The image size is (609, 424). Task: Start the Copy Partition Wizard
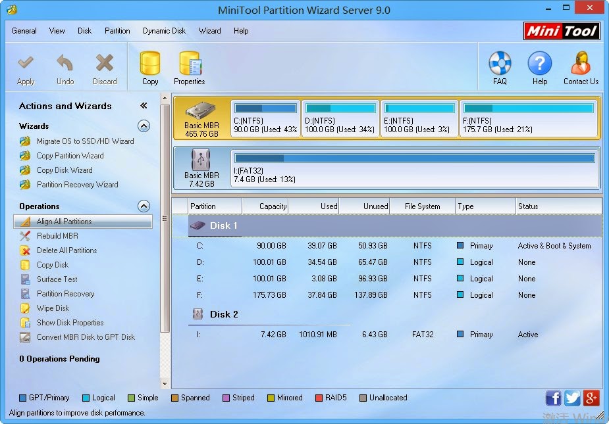pos(70,156)
